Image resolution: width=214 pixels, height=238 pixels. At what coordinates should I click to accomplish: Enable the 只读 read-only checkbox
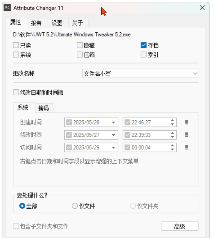point(16,46)
